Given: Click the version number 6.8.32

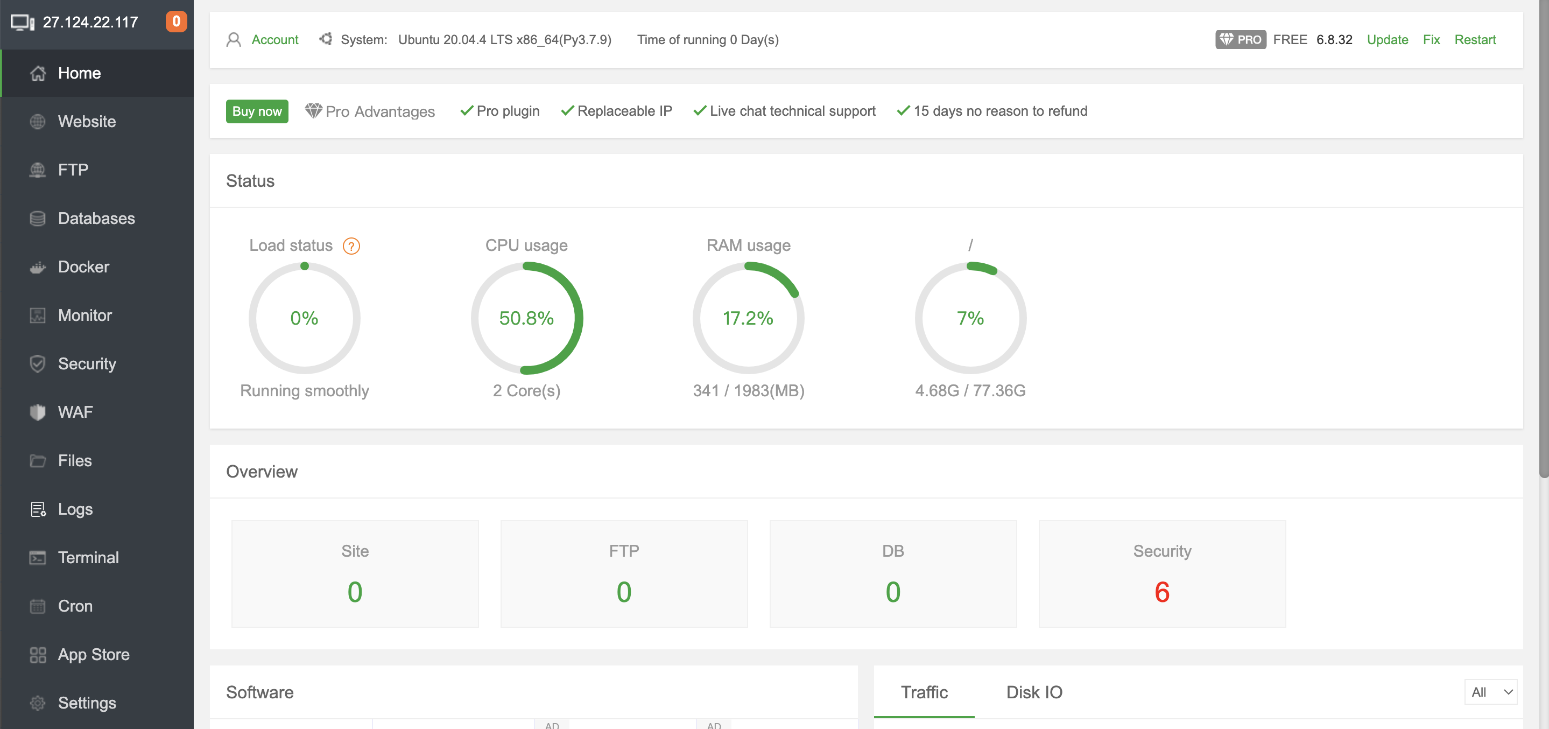Looking at the screenshot, I should pos(1334,40).
